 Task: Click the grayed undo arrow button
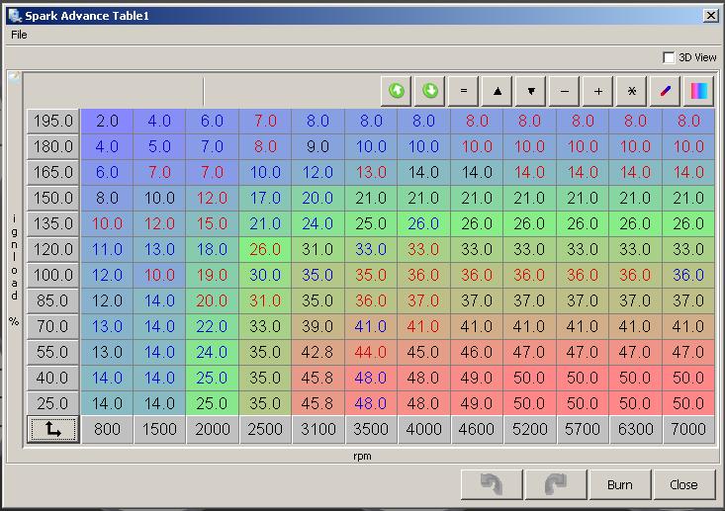tap(492, 484)
